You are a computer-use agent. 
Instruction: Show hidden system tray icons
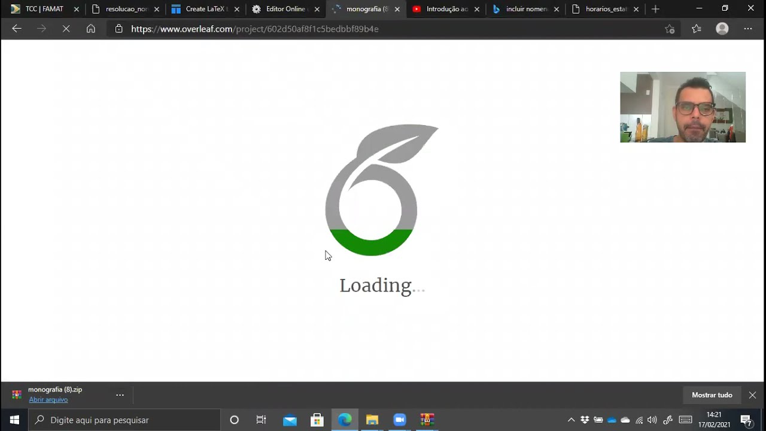pos(572,420)
